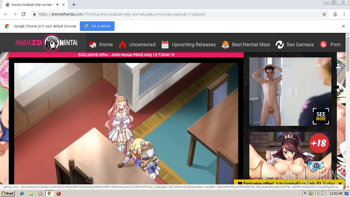Viewport: 350px width, 197px height.
Task: Bookmark this page with the star icon
Action: point(324,14)
